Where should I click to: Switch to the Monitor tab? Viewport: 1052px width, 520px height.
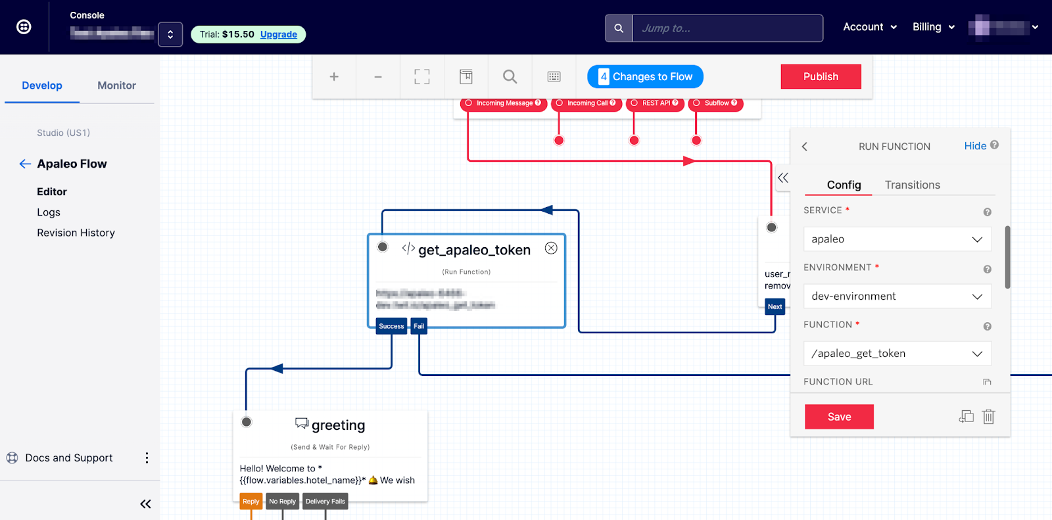pyautogui.click(x=116, y=85)
